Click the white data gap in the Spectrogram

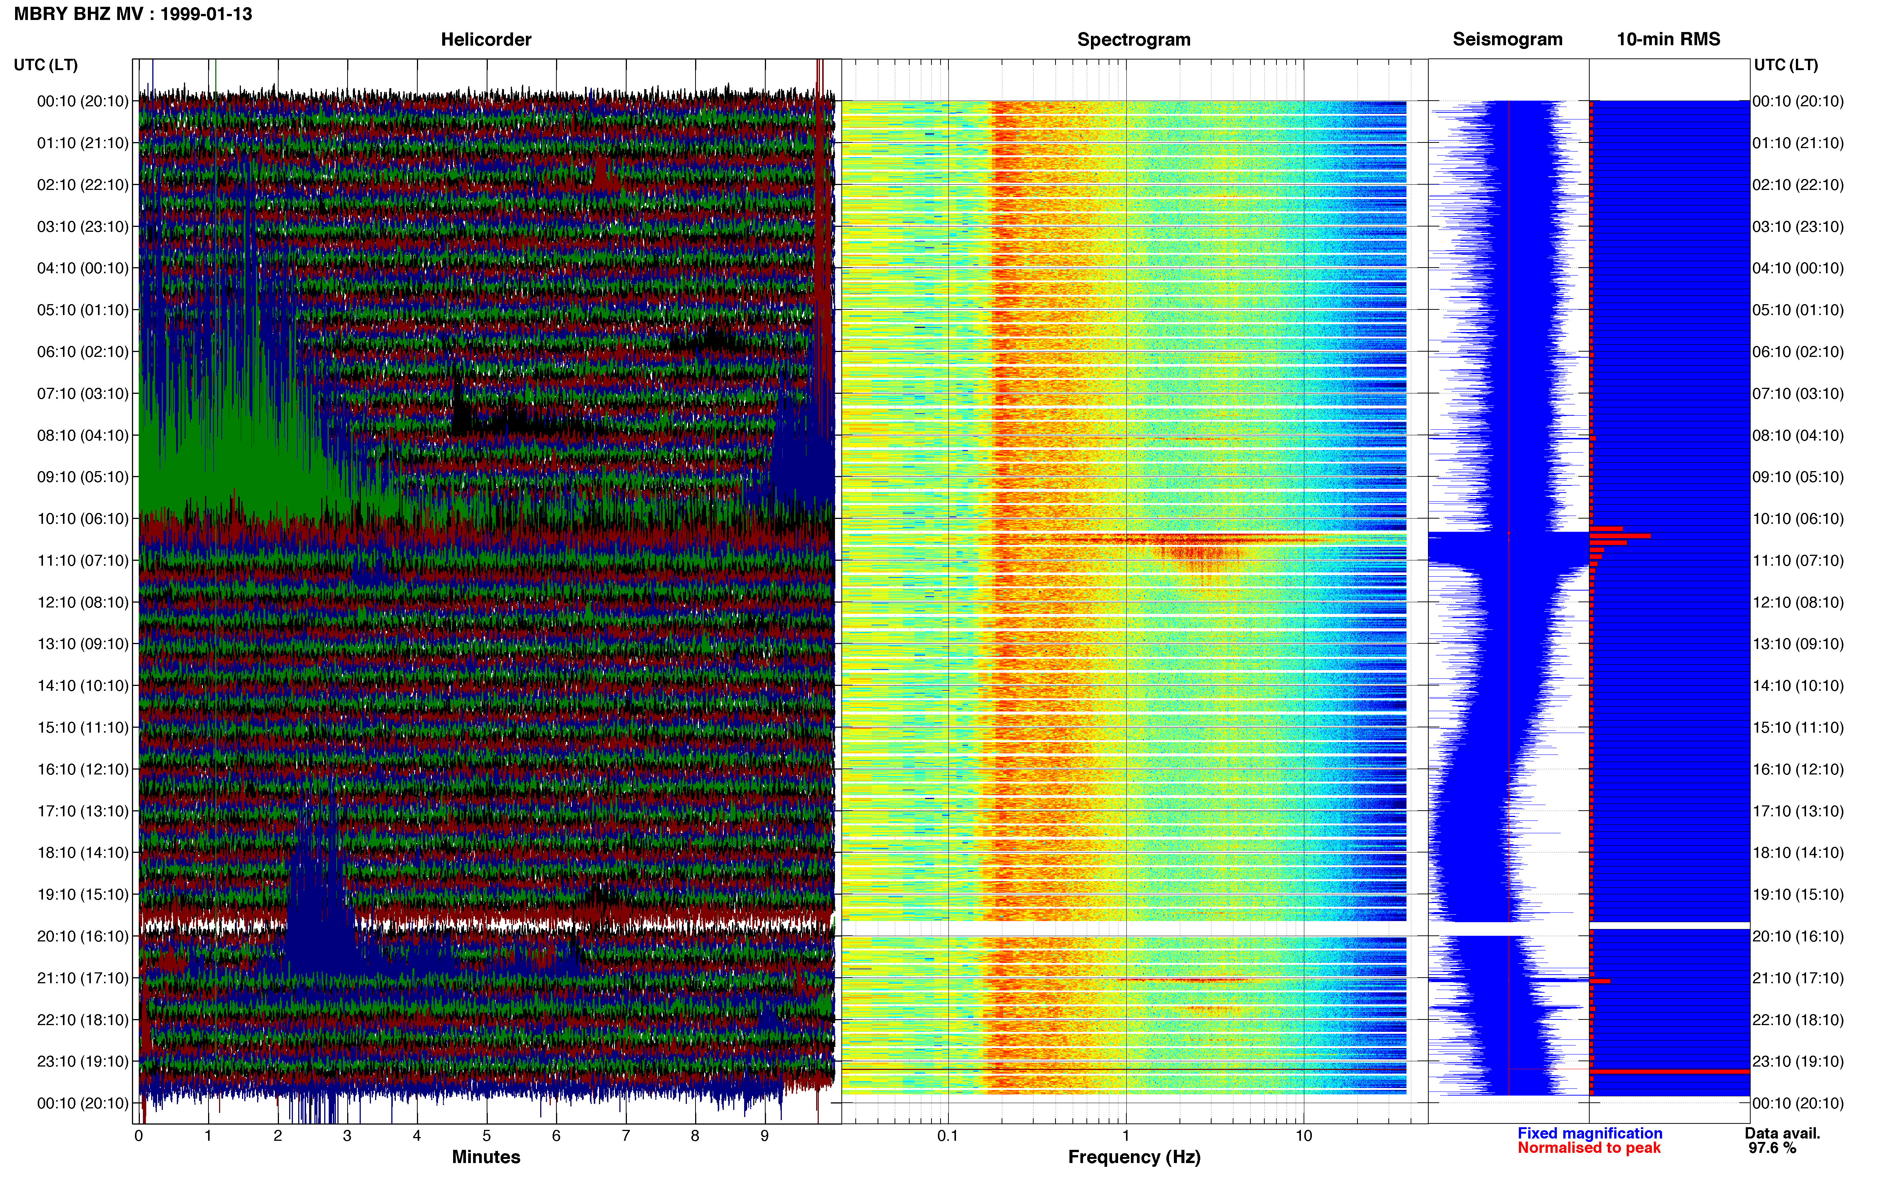pos(1124,928)
